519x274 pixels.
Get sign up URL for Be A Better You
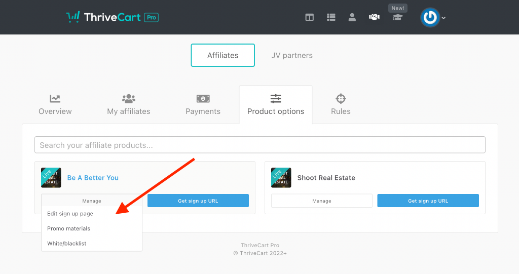(198, 201)
